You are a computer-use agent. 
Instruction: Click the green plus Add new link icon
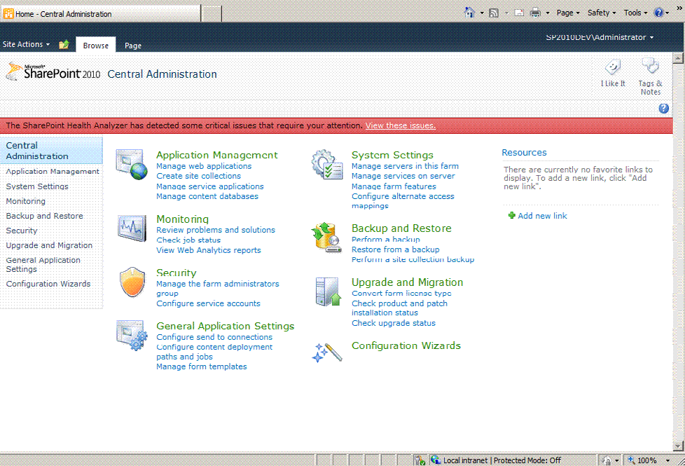click(511, 215)
